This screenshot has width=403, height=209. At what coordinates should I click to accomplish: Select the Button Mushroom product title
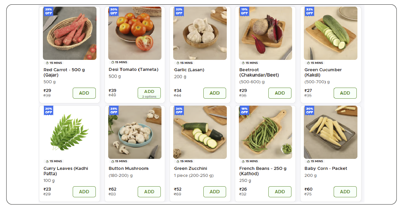129,169
